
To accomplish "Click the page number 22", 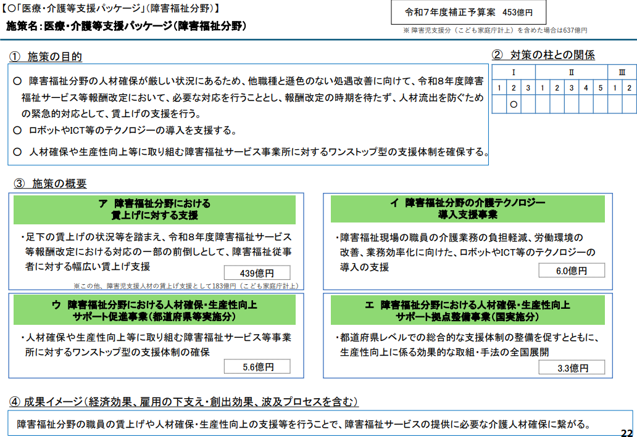I will pyautogui.click(x=627, y=432).
